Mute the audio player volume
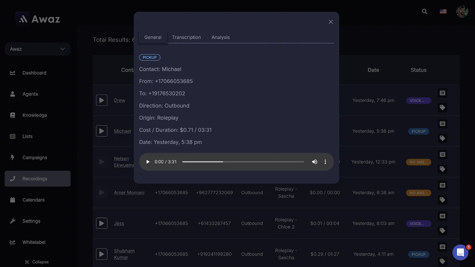 click(x=314, y=162)
